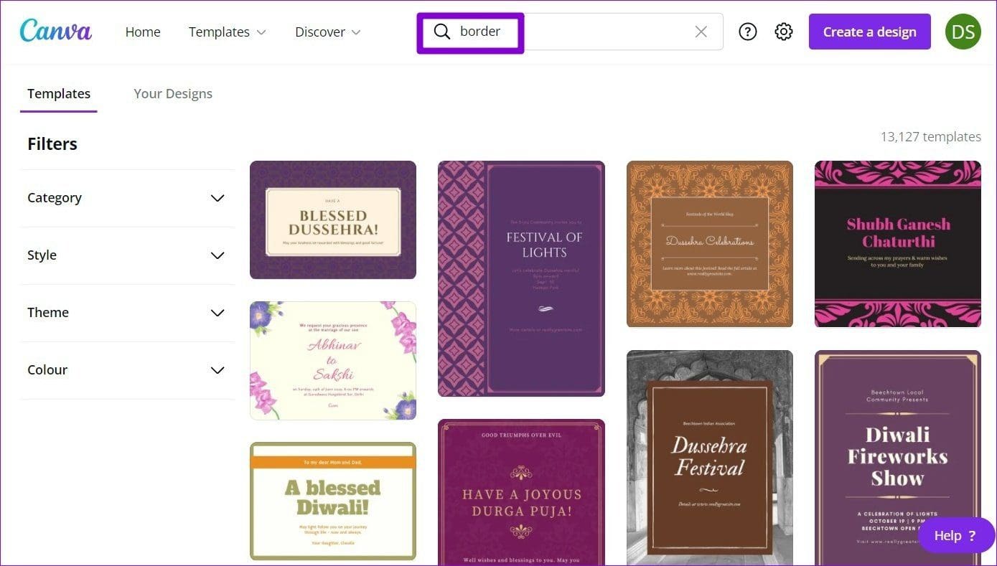The width and height of the screenshot is (997, 566).
Task: Open the Have a Joyous Durga Puja template
Action: [521, 493]
